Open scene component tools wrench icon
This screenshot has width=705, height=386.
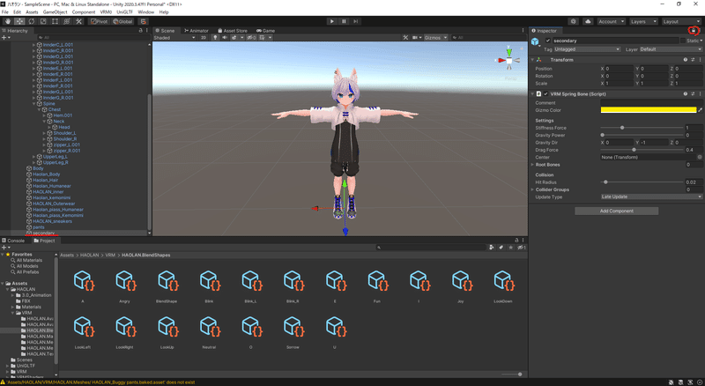pyautogui.click(x=405, y=37)
